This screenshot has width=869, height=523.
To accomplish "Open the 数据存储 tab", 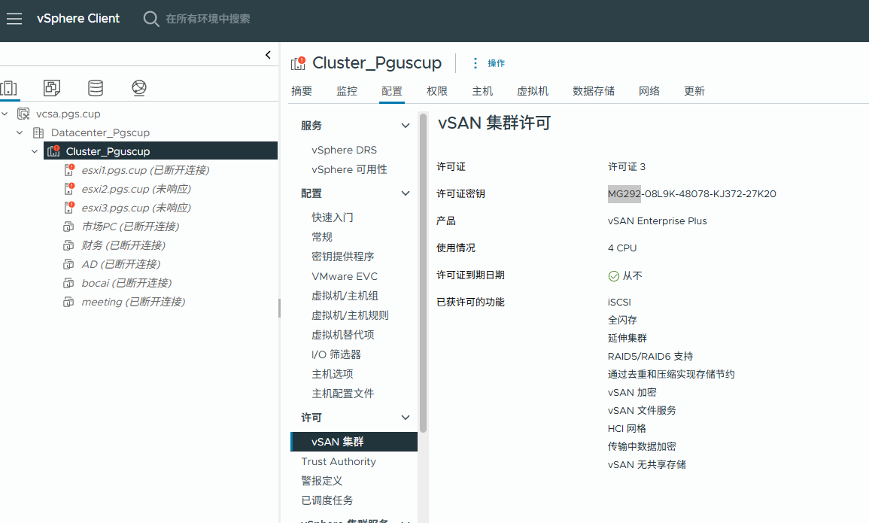I will click(x=594, y=91).
